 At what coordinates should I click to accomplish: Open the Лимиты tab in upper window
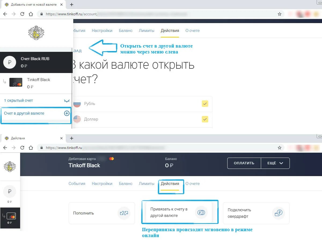click(147, 31)
